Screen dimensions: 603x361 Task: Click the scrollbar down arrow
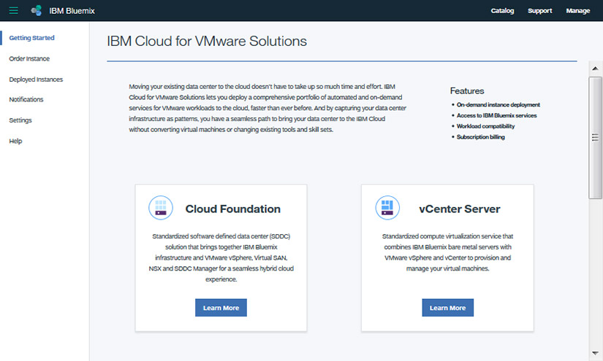pos(595,353)
